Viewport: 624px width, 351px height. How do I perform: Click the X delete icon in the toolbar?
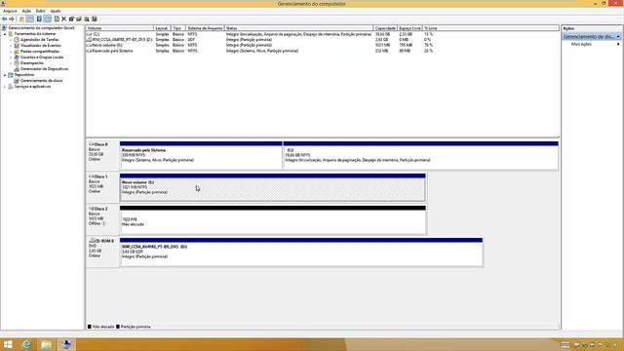click(x=63, y=19)
